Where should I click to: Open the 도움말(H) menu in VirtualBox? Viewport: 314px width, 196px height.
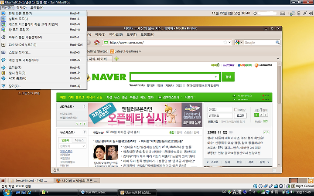coord(37,7)
